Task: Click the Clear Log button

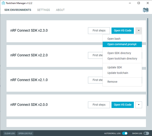Action: coord(10,133)
